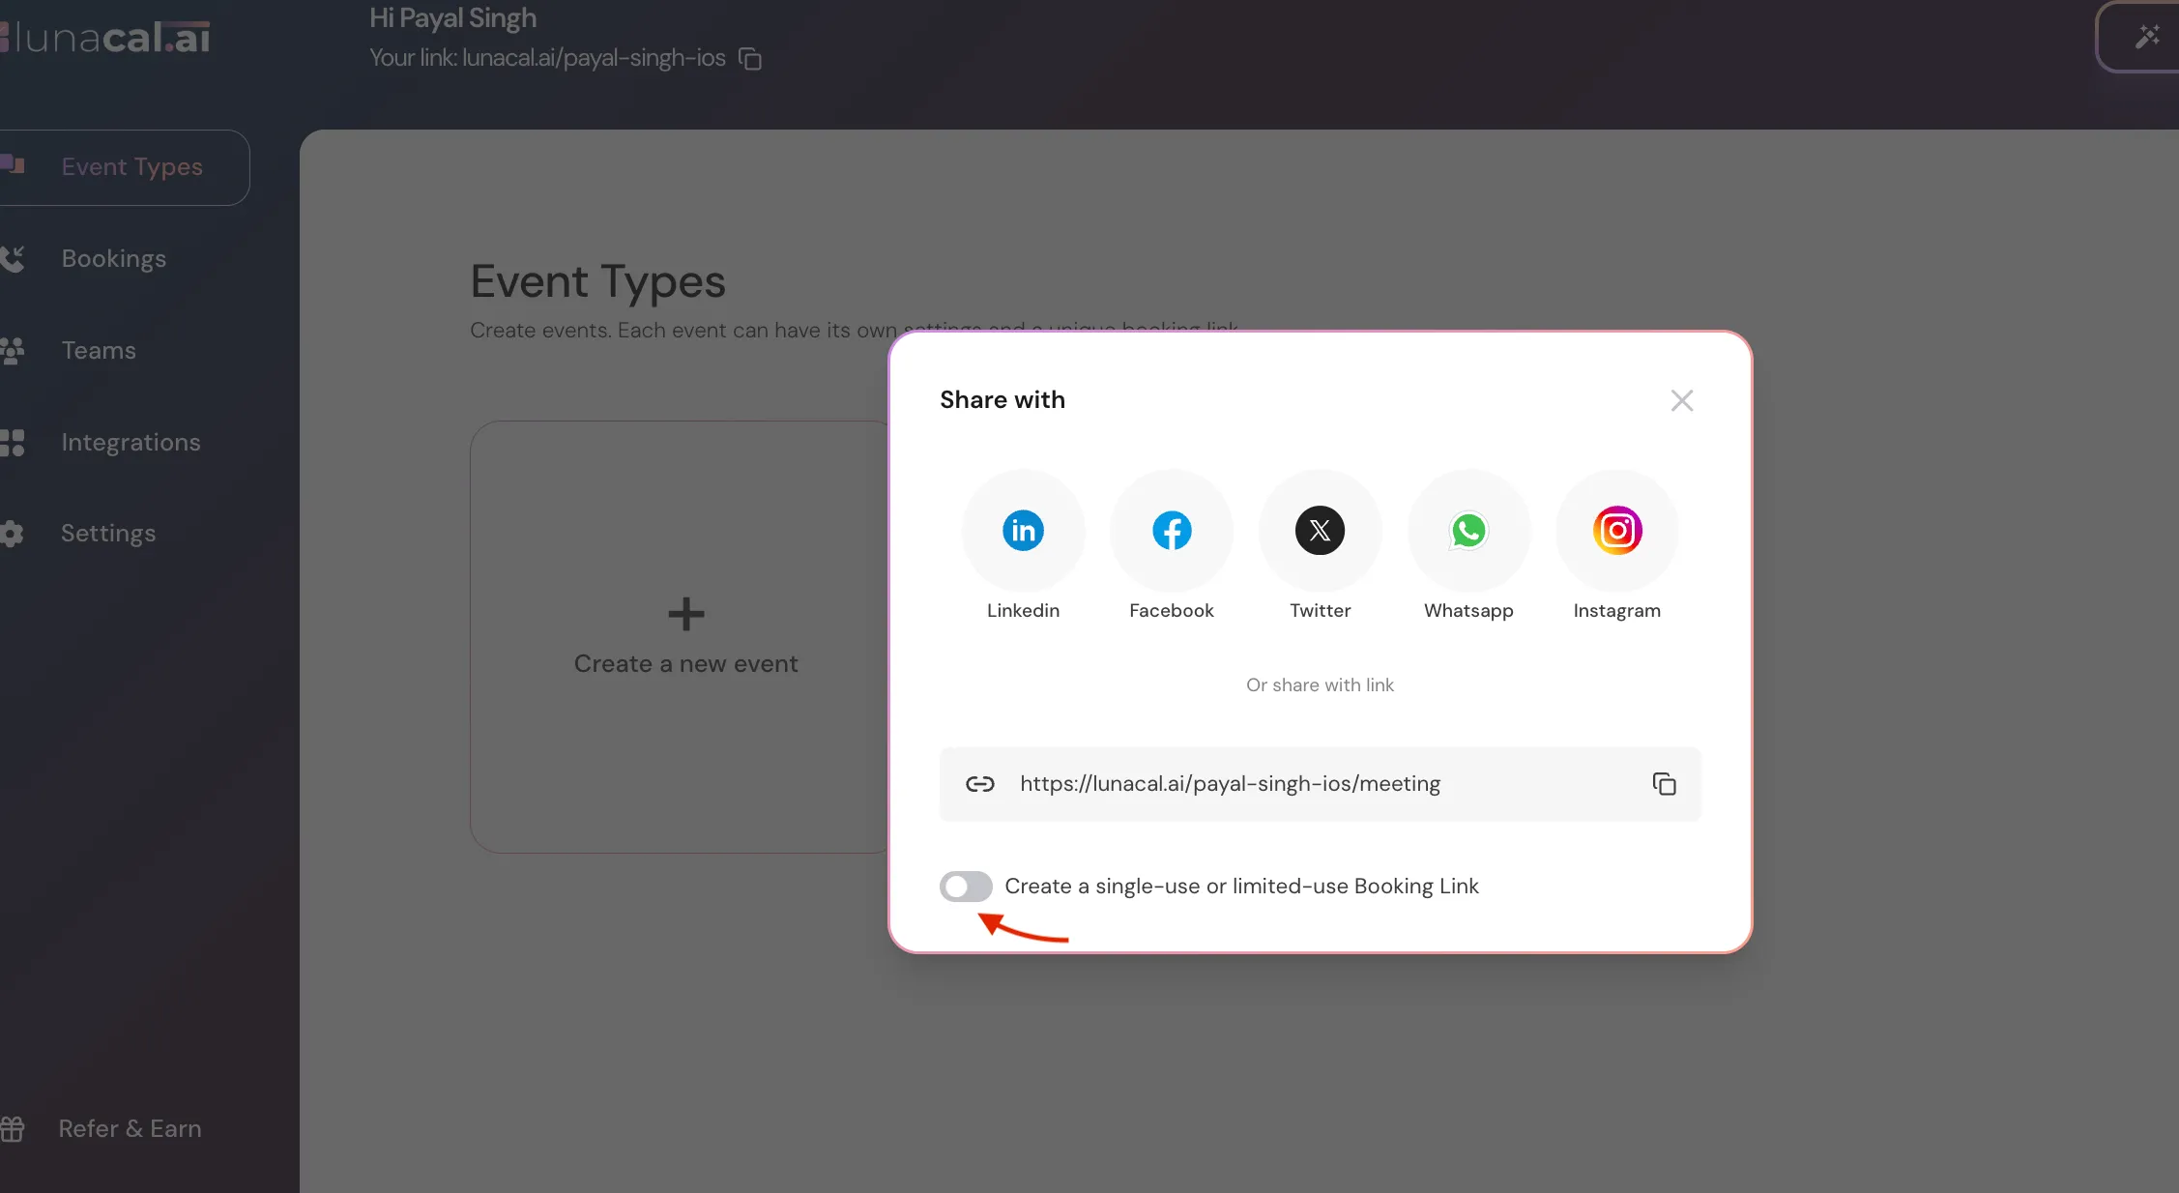The image size is (2179, 1193).
Task: Copy your lunacal profile link in header
Action: click(750, 59)
